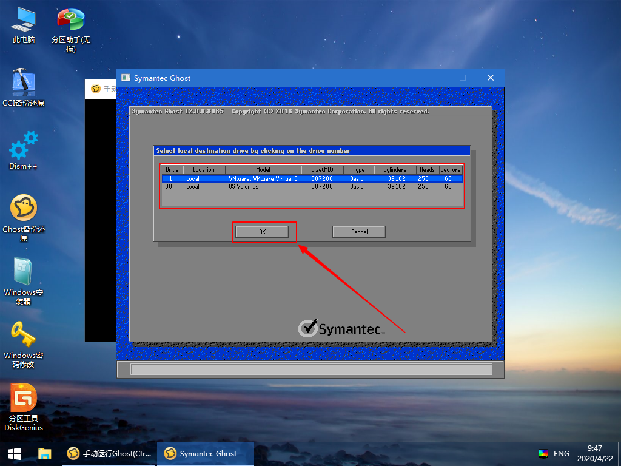Image resolution: width=621 pixels, height=466 pixels.
Task: Open the 此电脑 desktop icon
Action: coord(24,25)
